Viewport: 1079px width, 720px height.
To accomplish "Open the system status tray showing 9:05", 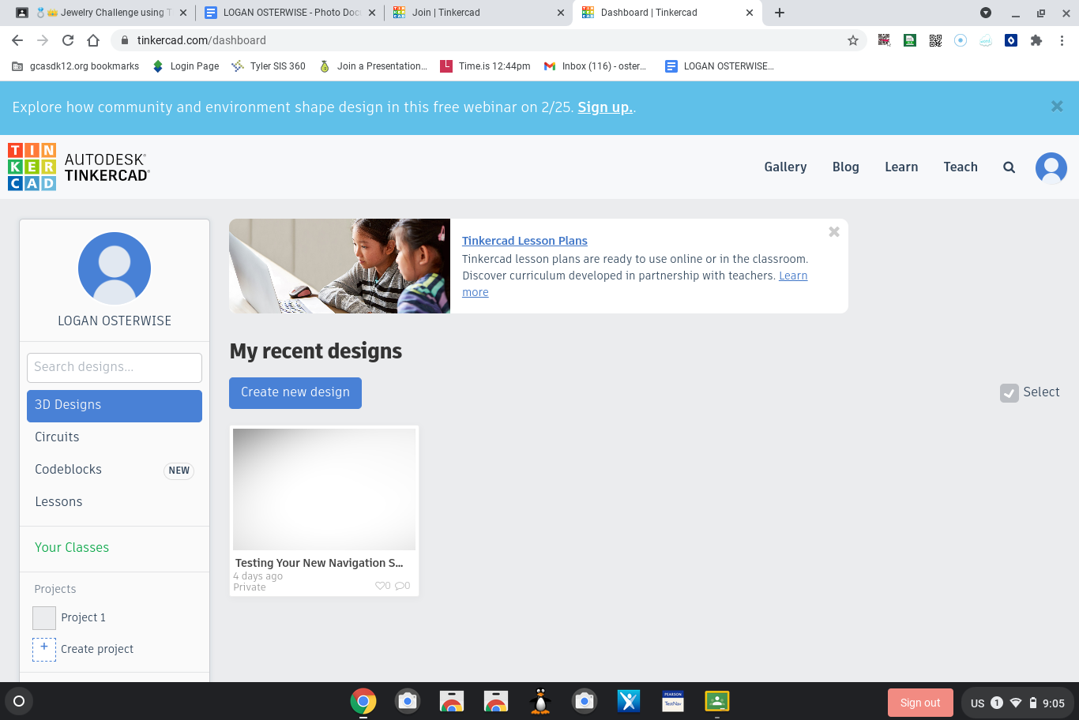I will (1017, 703).
